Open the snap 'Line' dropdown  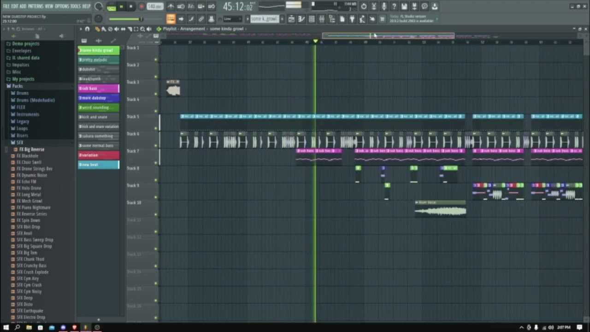(x=232, y=19)
